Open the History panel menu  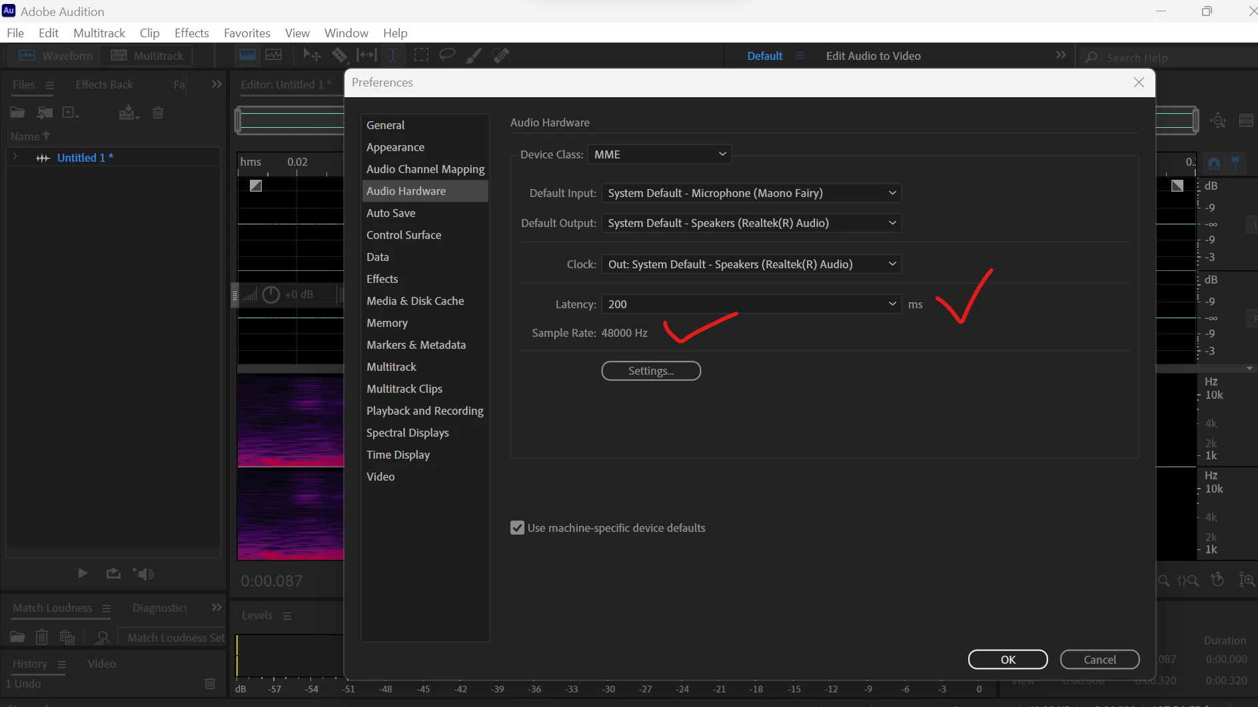(x=62, y=664)
